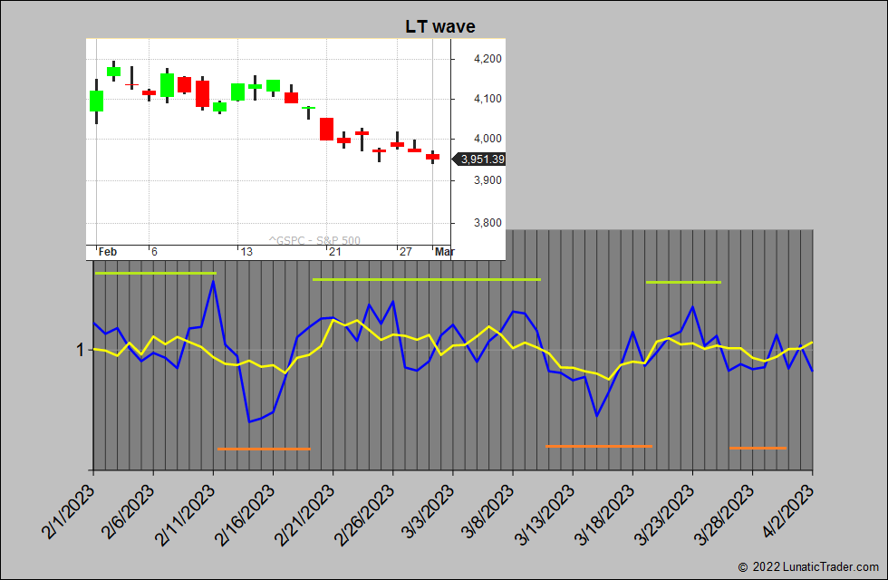Screen dimensions: 888x580
Task: Click the ^GSPC - S&P 500 watermark
Action: click(314, 240)
